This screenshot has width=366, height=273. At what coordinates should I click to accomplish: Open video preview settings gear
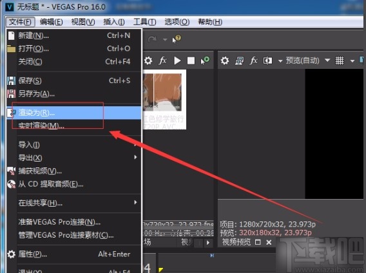point(225,61)
